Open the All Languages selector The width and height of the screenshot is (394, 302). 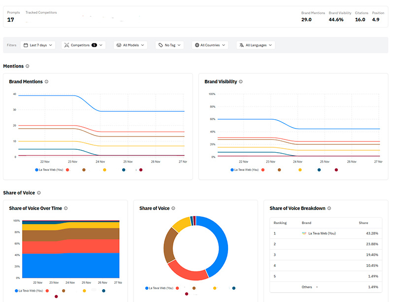pyautogui.click(x=256, y=45)
